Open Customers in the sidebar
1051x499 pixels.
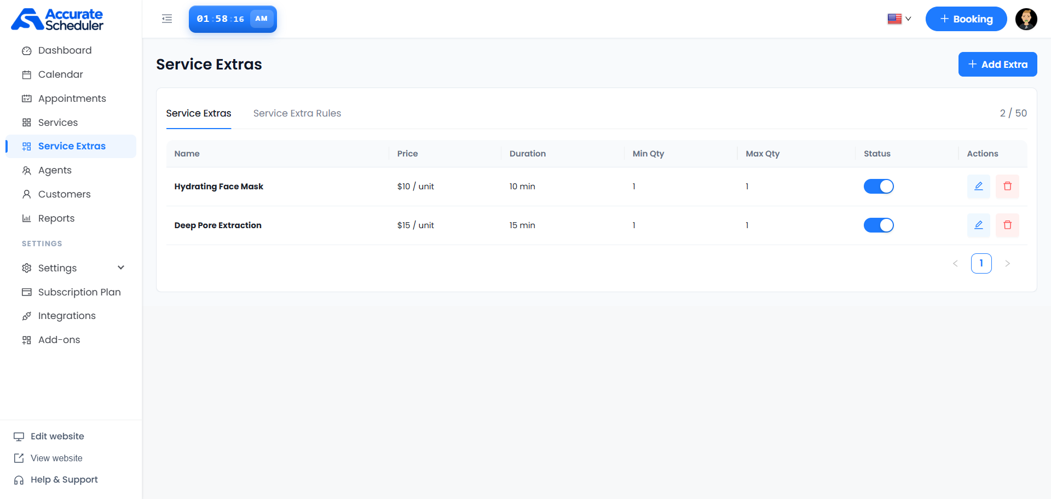tap(71, 194)
